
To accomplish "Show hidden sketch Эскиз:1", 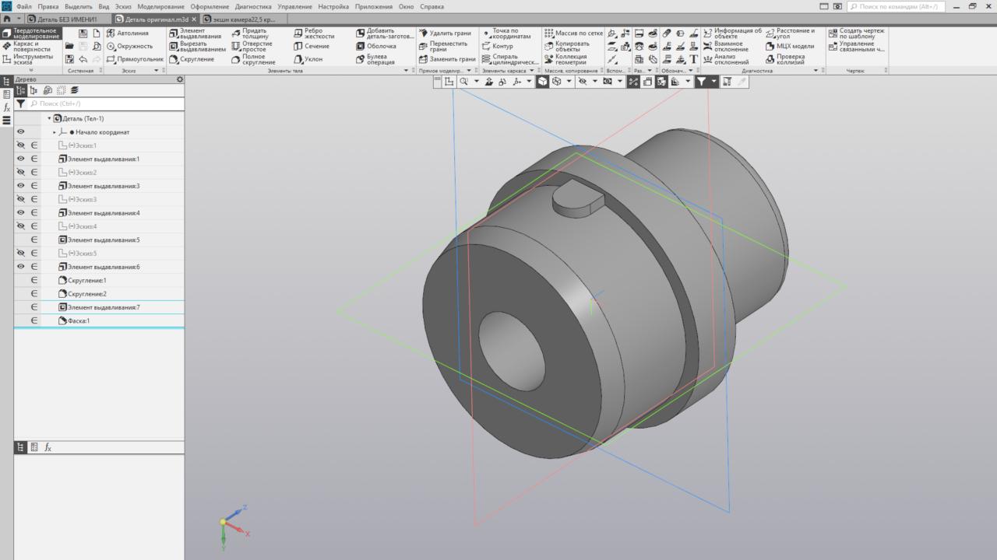I will tap(21, 145).
